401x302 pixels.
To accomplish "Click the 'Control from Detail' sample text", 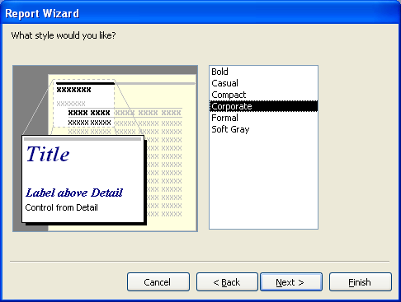I will (x=61, y=207).
